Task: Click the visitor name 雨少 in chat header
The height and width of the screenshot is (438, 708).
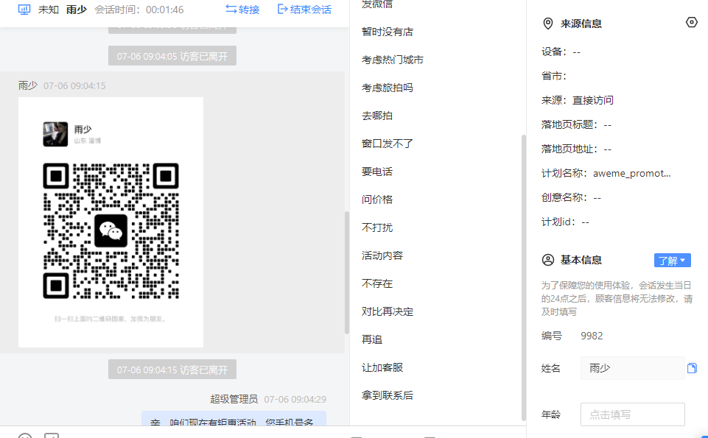Action: (77, 10)
